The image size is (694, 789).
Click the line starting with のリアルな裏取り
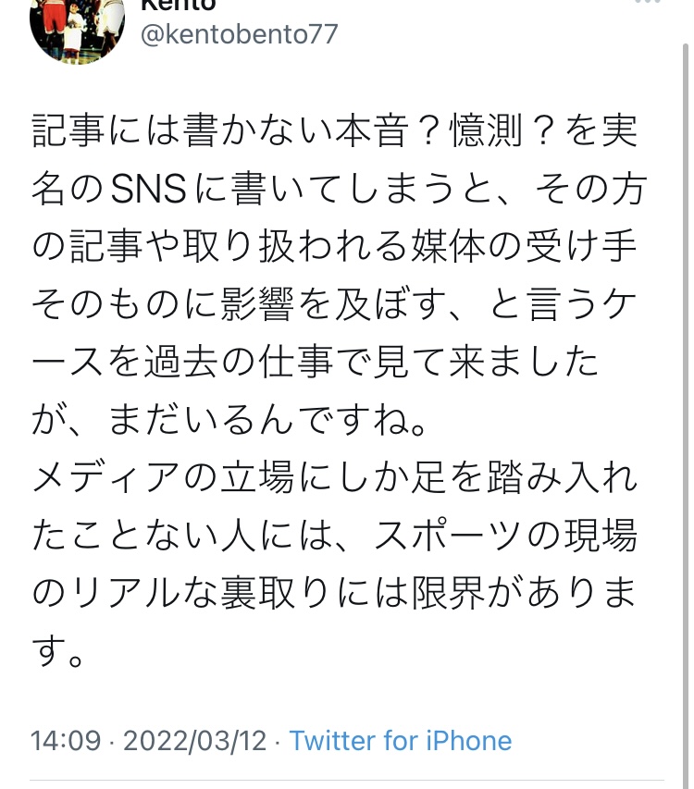[334, 594]
